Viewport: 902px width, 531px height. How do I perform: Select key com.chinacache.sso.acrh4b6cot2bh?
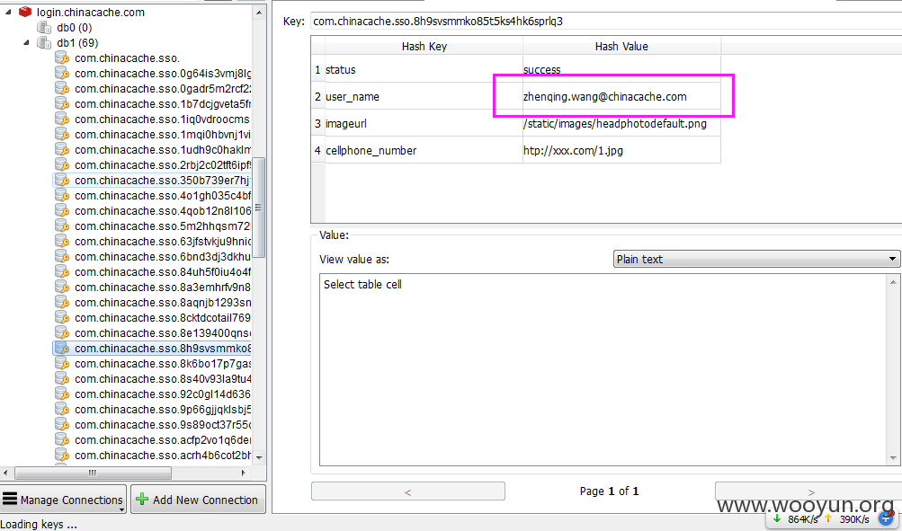pyautogui.click(x=163, y=456)
